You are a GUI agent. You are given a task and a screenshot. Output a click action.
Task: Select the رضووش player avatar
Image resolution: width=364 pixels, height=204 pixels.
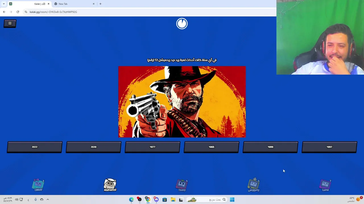[254, 185]
